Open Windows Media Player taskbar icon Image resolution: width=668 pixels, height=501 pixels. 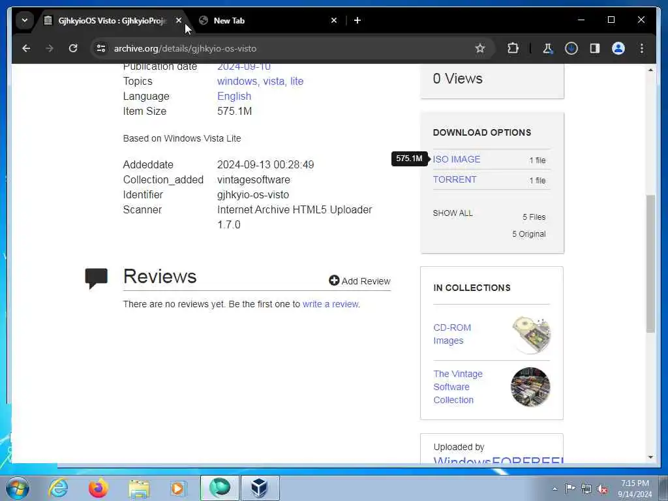coord(178,488)
